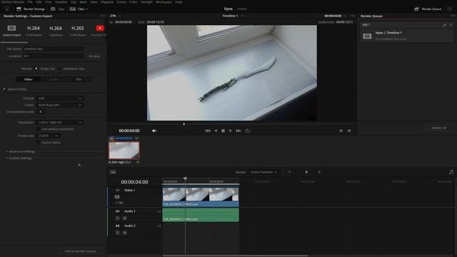Open the Playback menu
The height and width of the screenshot is (257, 457).
107,1
